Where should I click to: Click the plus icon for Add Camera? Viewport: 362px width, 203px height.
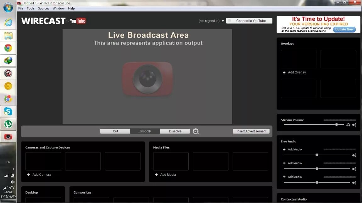point(29,175)
